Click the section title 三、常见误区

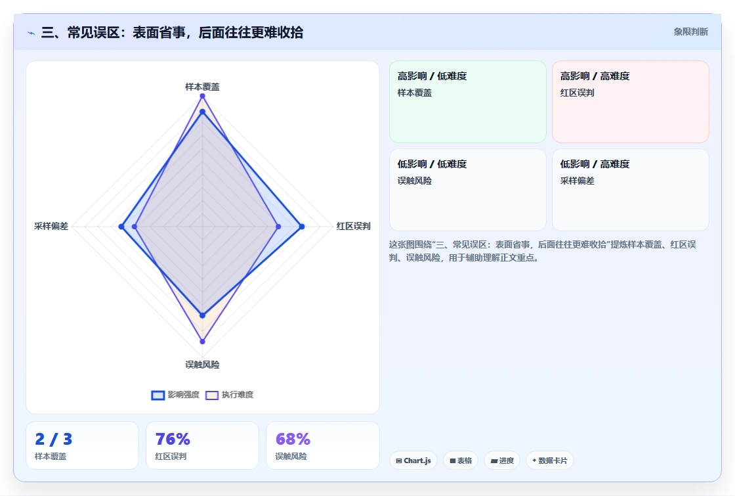tap(172, 32)
